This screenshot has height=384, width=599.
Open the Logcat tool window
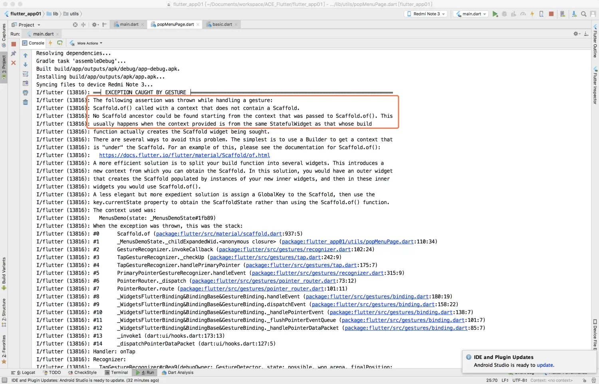tap(23, 372)
